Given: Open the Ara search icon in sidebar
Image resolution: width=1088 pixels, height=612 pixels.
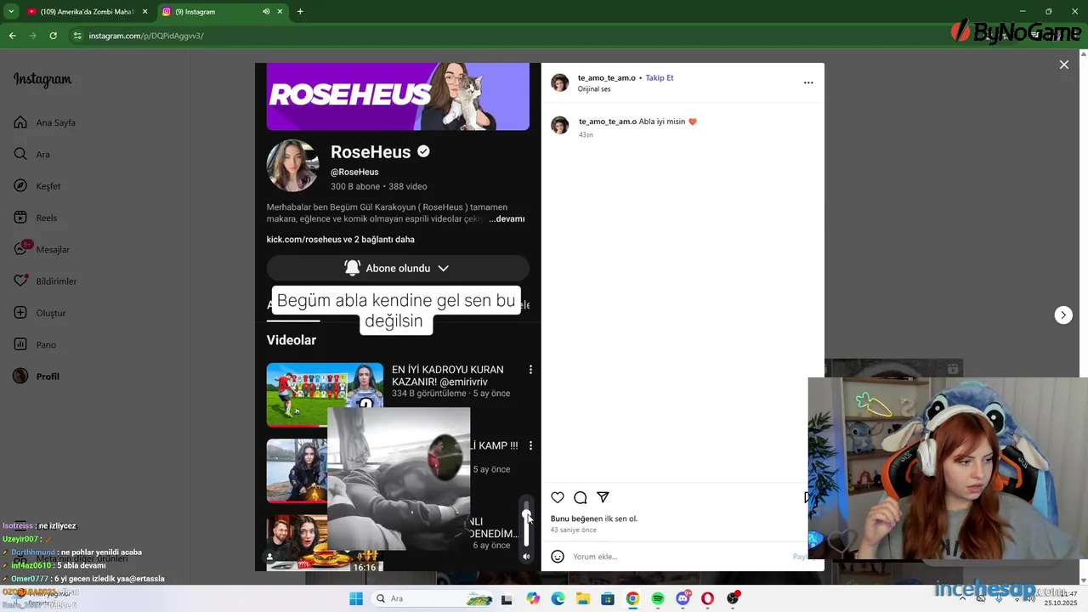Looking at the screenshot, I should click(x=20, y=154).
